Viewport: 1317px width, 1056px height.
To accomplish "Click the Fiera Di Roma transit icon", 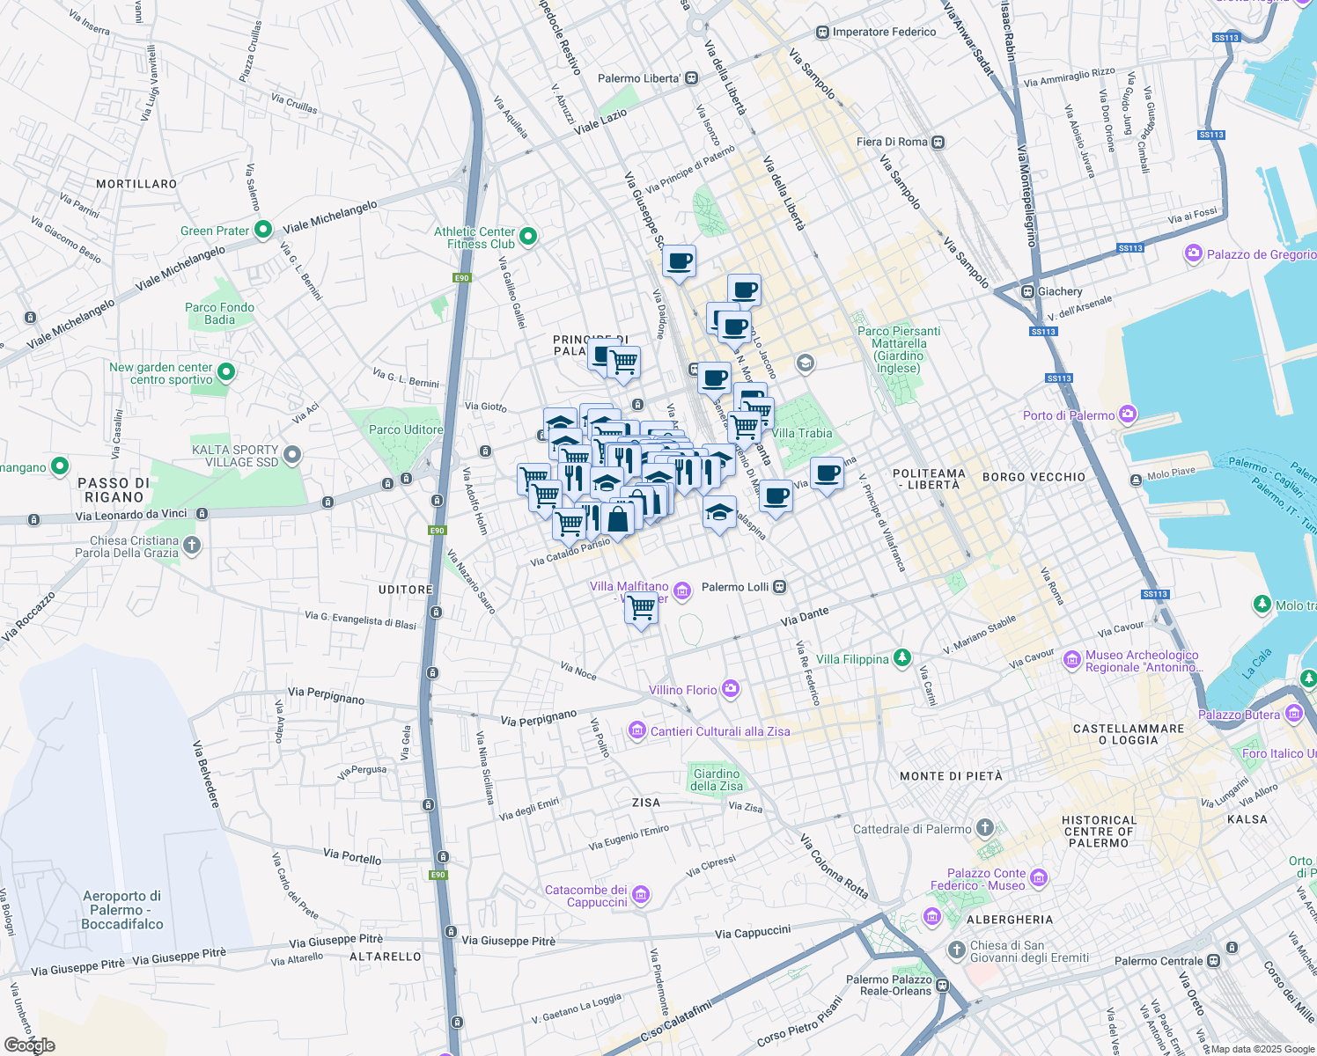I will [x=937, y=142].
